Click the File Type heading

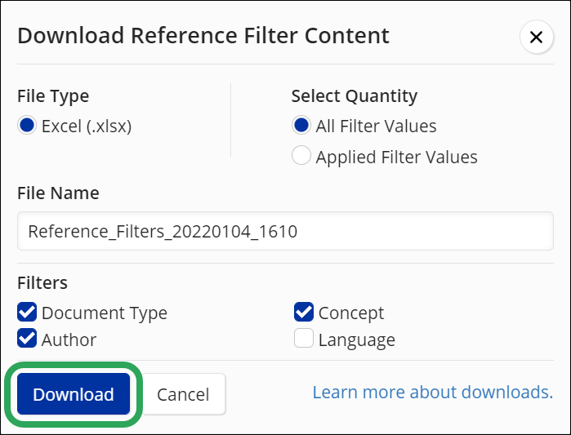53,96
